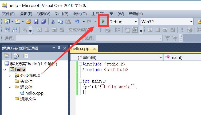Collapse the 源文件 folder arrow
This screenshot has width=201, height=115.
pyautogui.click(x=10, y=87)
